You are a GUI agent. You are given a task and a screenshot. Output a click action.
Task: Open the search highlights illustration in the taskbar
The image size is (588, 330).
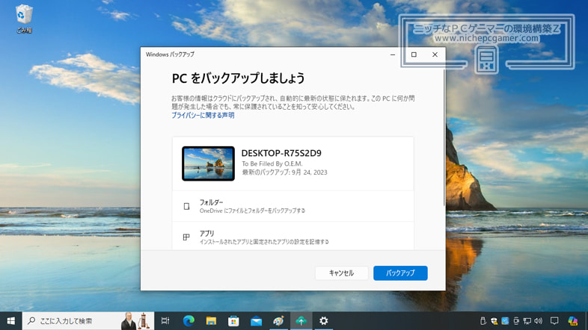coord(135,320)
